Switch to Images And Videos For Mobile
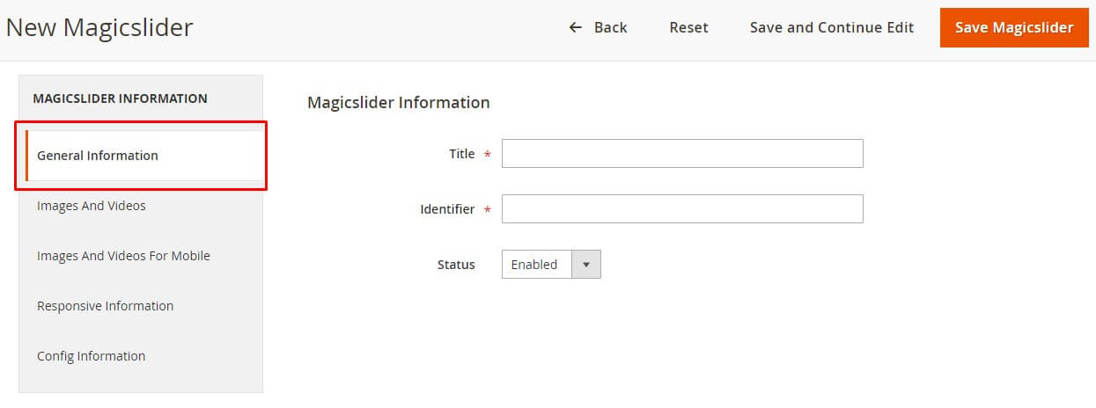The width and height of the screenshot is (1096, 408). click(x=123, y=256)
